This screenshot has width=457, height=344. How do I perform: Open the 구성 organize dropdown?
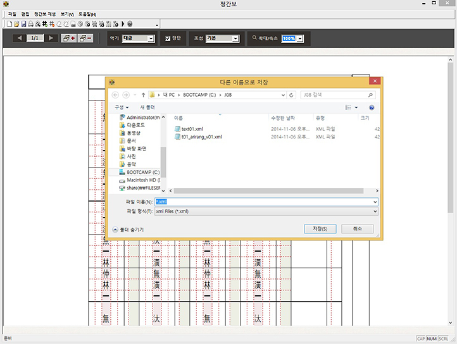[x=122, y=107]
